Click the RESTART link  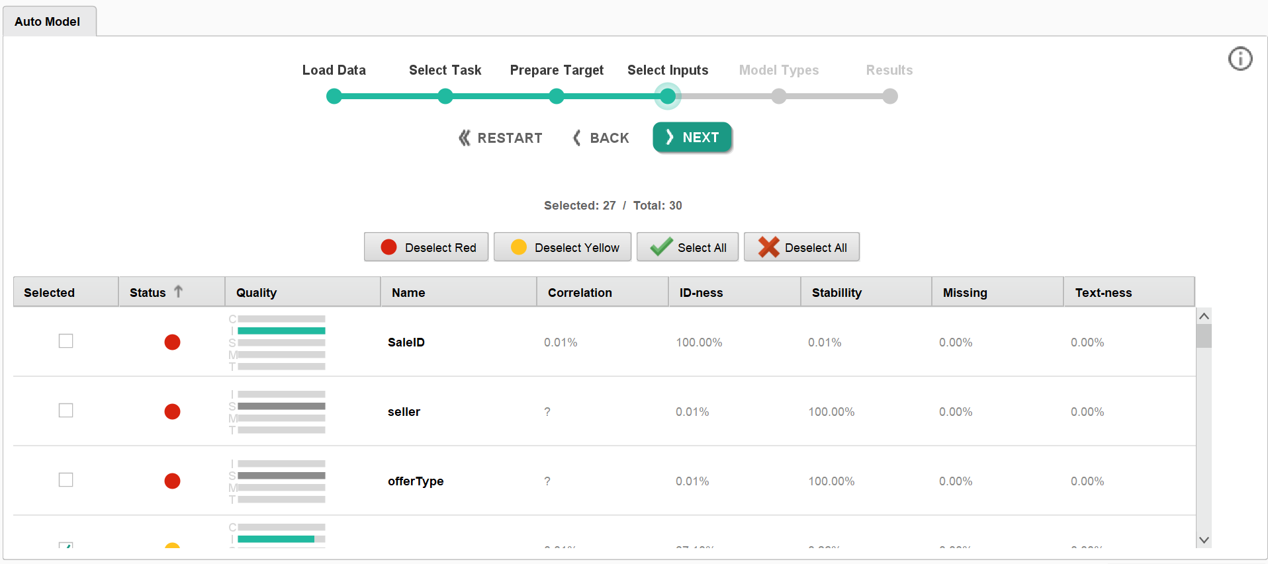(500, 138)
